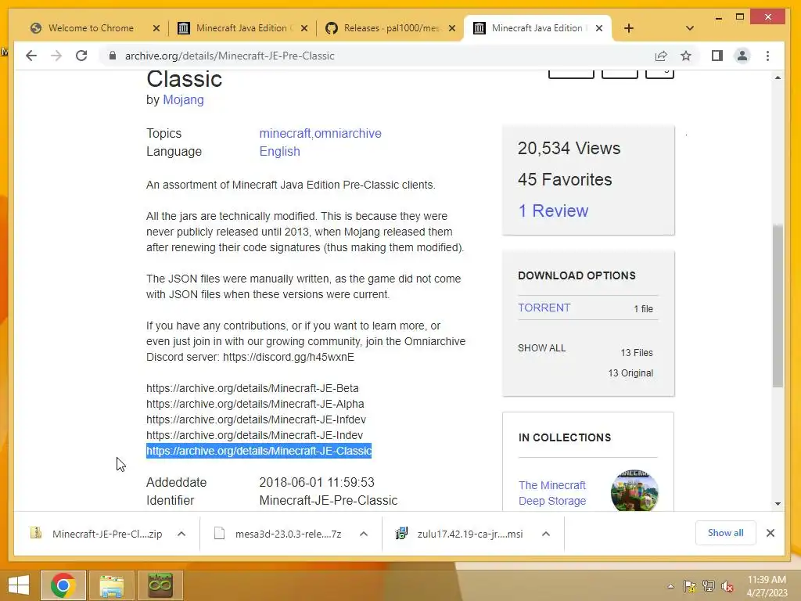Open the tab search dropdown arrow

pos(690,28)
